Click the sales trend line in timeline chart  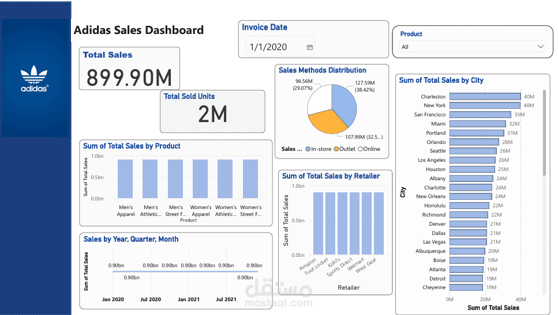pos(185,272)
